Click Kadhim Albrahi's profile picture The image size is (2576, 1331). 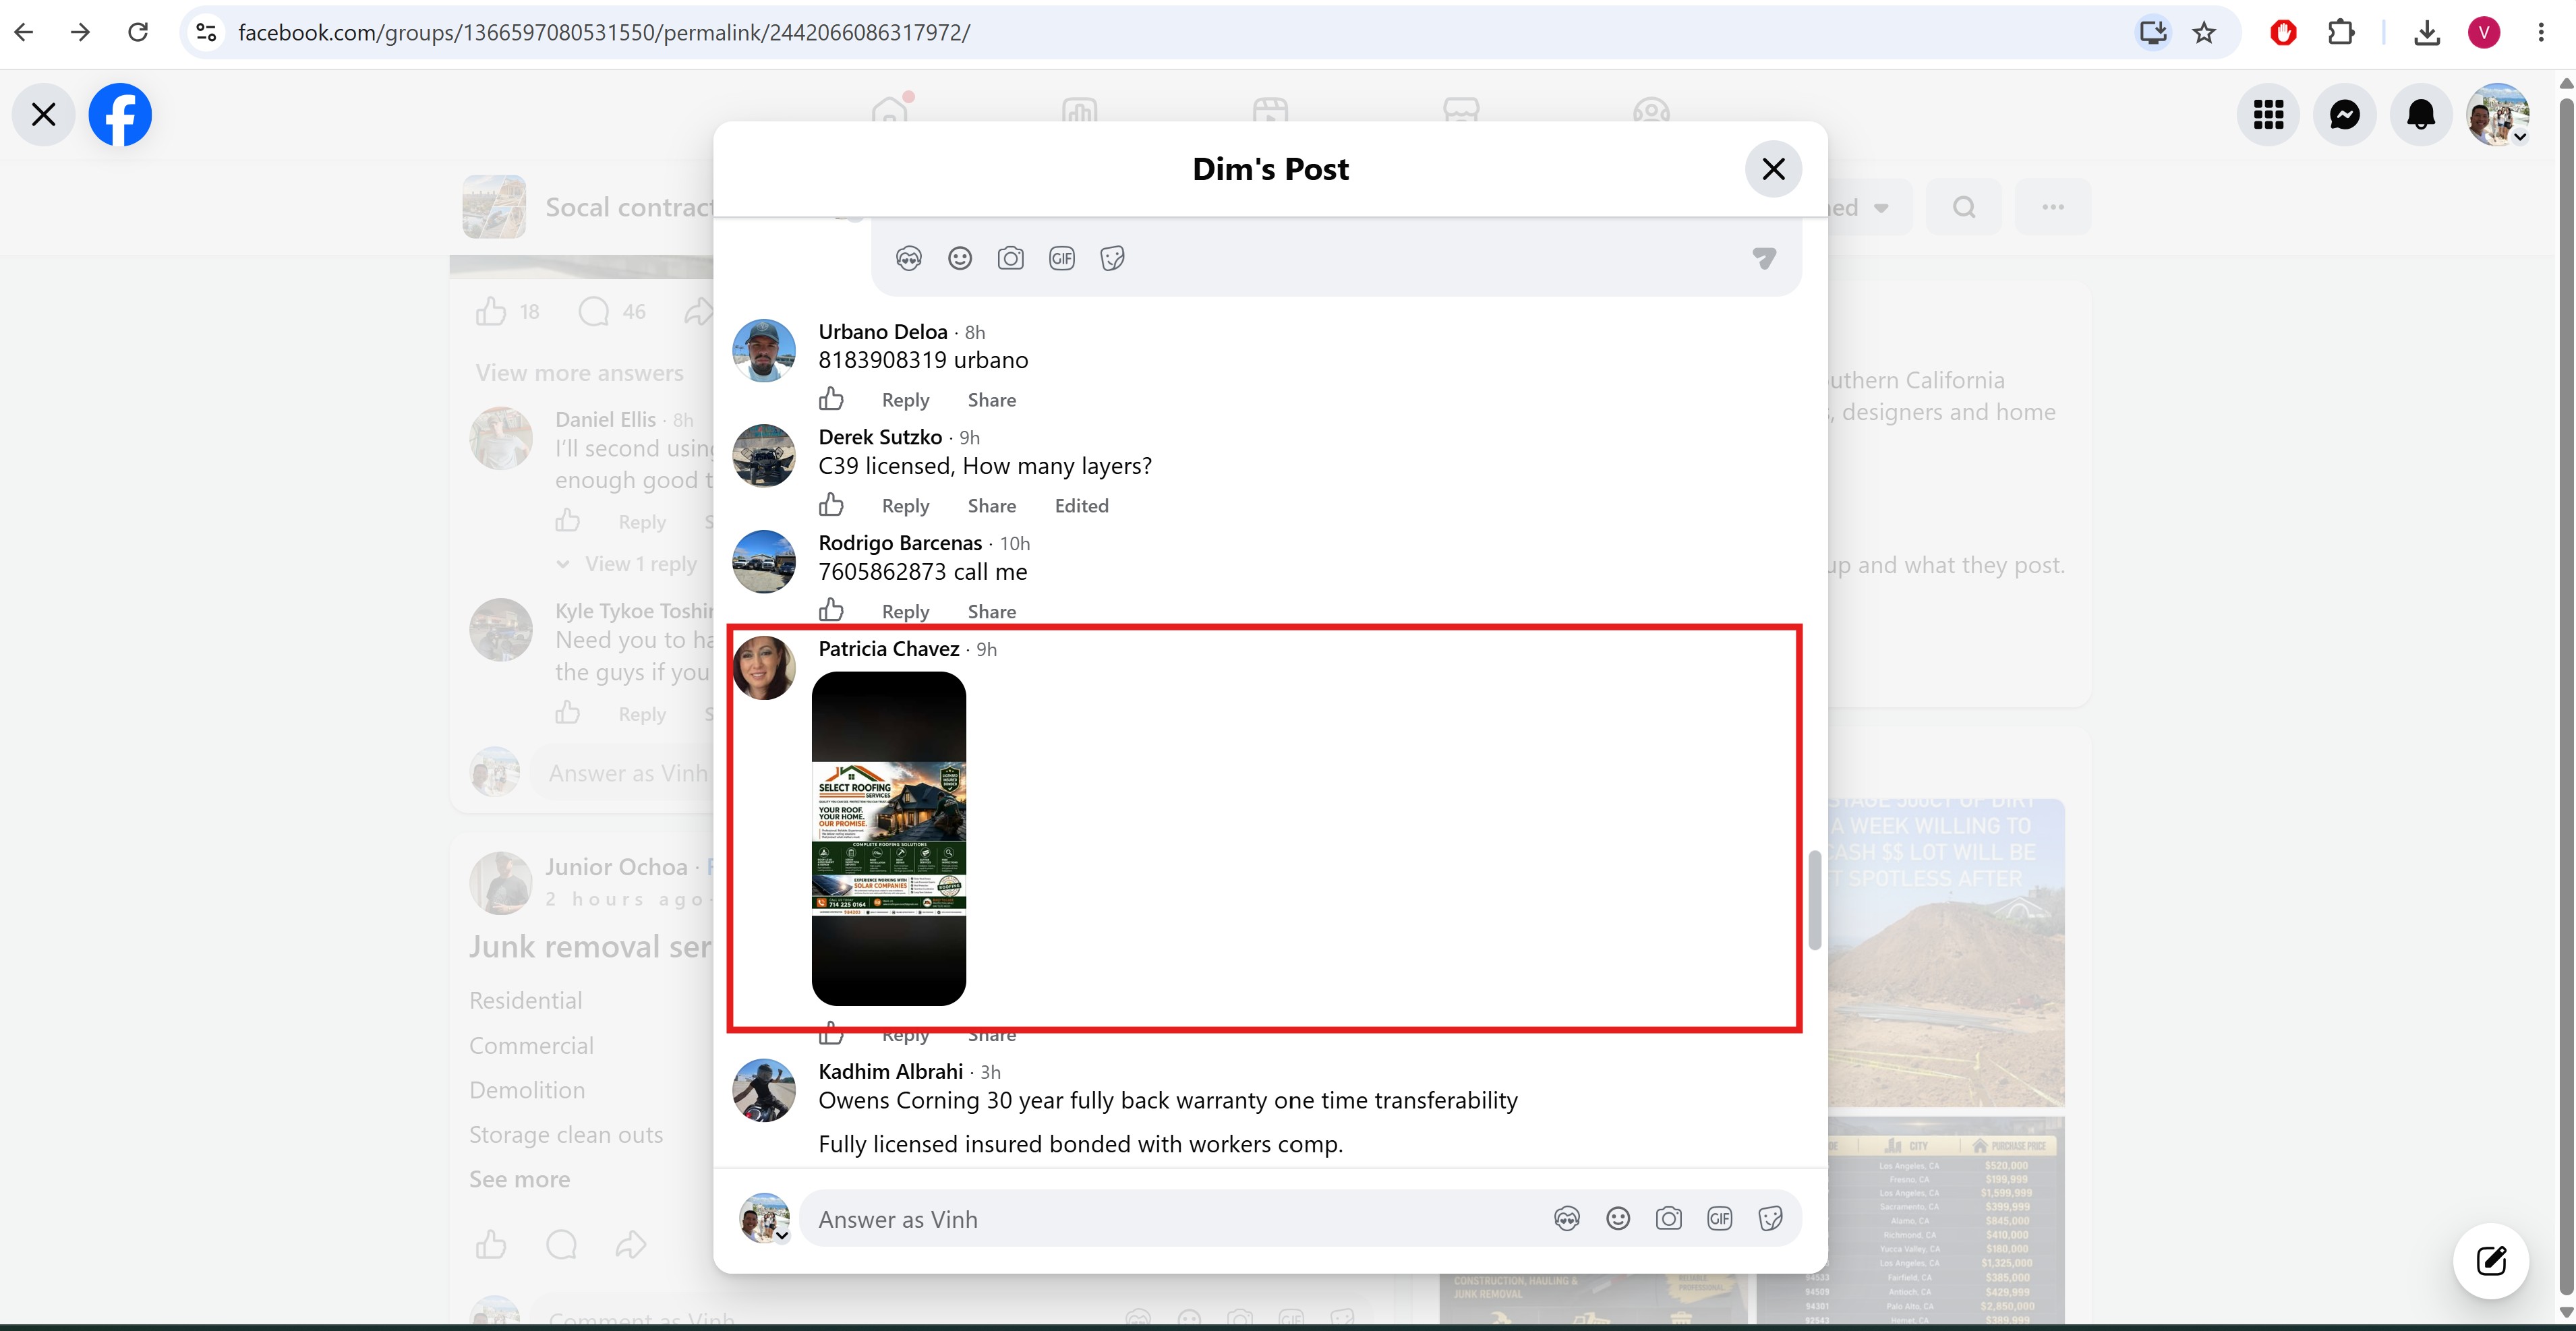pos(764,1091)
